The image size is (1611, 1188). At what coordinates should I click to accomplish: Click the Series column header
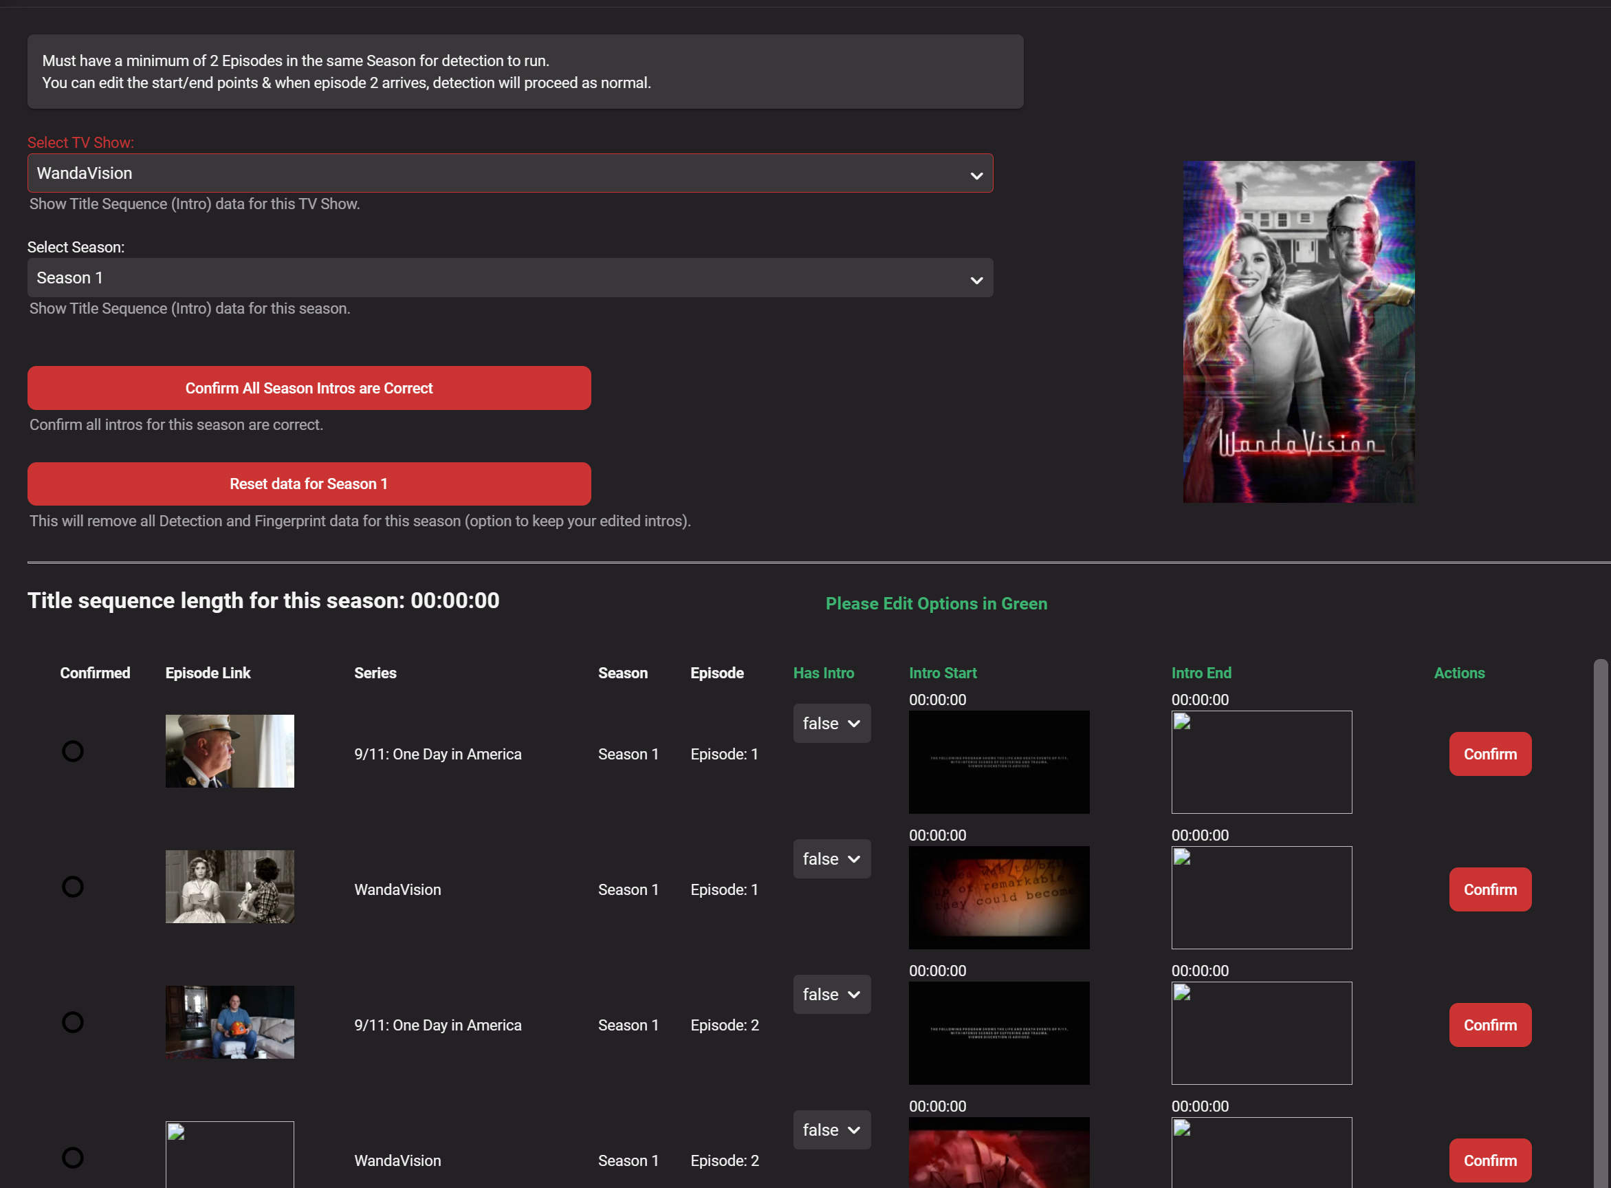375,673
